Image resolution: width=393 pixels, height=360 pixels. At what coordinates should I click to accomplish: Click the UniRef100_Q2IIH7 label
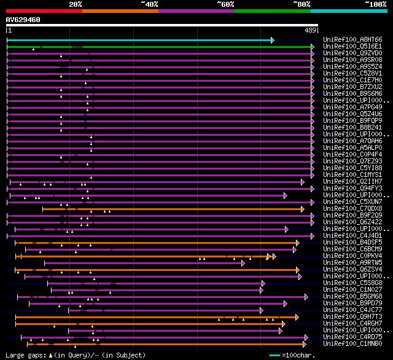(352, 182)
